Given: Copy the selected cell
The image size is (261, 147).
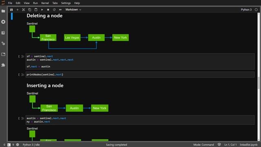Looking at the screenshot, I should click(x=30, y=10).
